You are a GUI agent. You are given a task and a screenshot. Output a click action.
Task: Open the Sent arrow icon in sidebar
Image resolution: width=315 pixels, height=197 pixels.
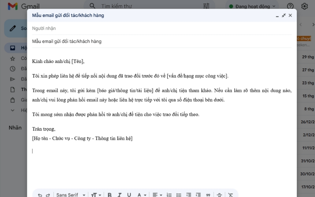(13, 79)
